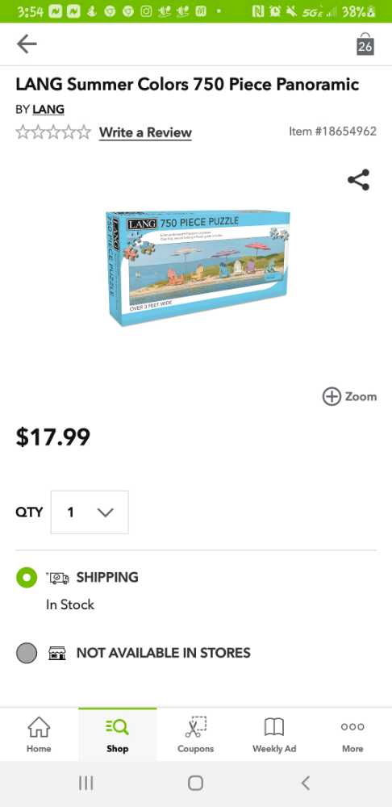Tap the back arrow at top left
The width and height of the screenshot is (392, 807).
(27, 44)
